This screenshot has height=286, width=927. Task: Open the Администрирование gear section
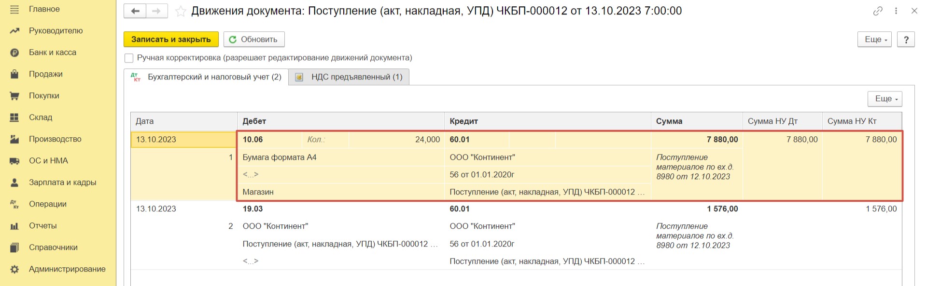[67, 269]
